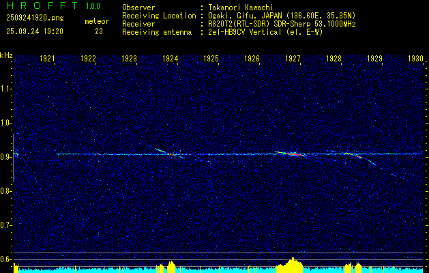Click the 1930 time marker
The height and width of the screenshot is (273, 429).
point(415,59)
